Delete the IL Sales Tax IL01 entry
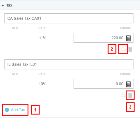This screenshot has width=140, height=118. (x=130, y=95)
